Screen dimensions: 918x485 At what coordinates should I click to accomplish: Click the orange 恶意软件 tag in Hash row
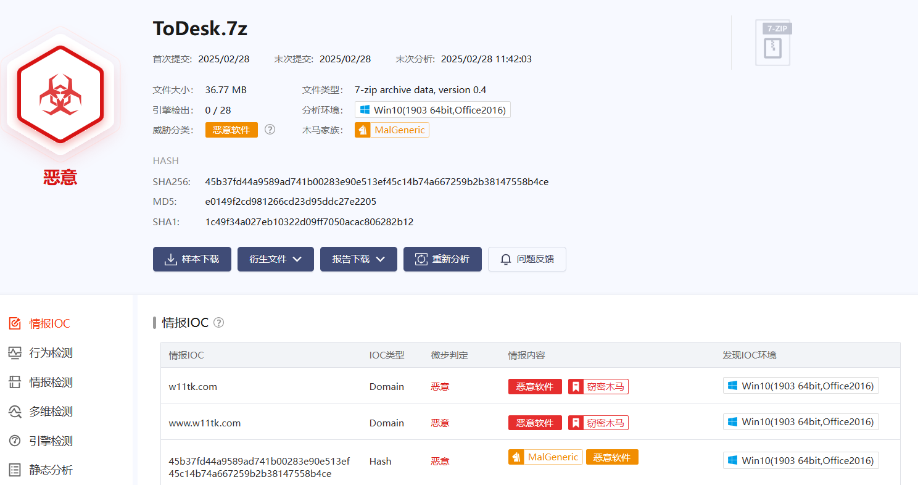point(612,457)
